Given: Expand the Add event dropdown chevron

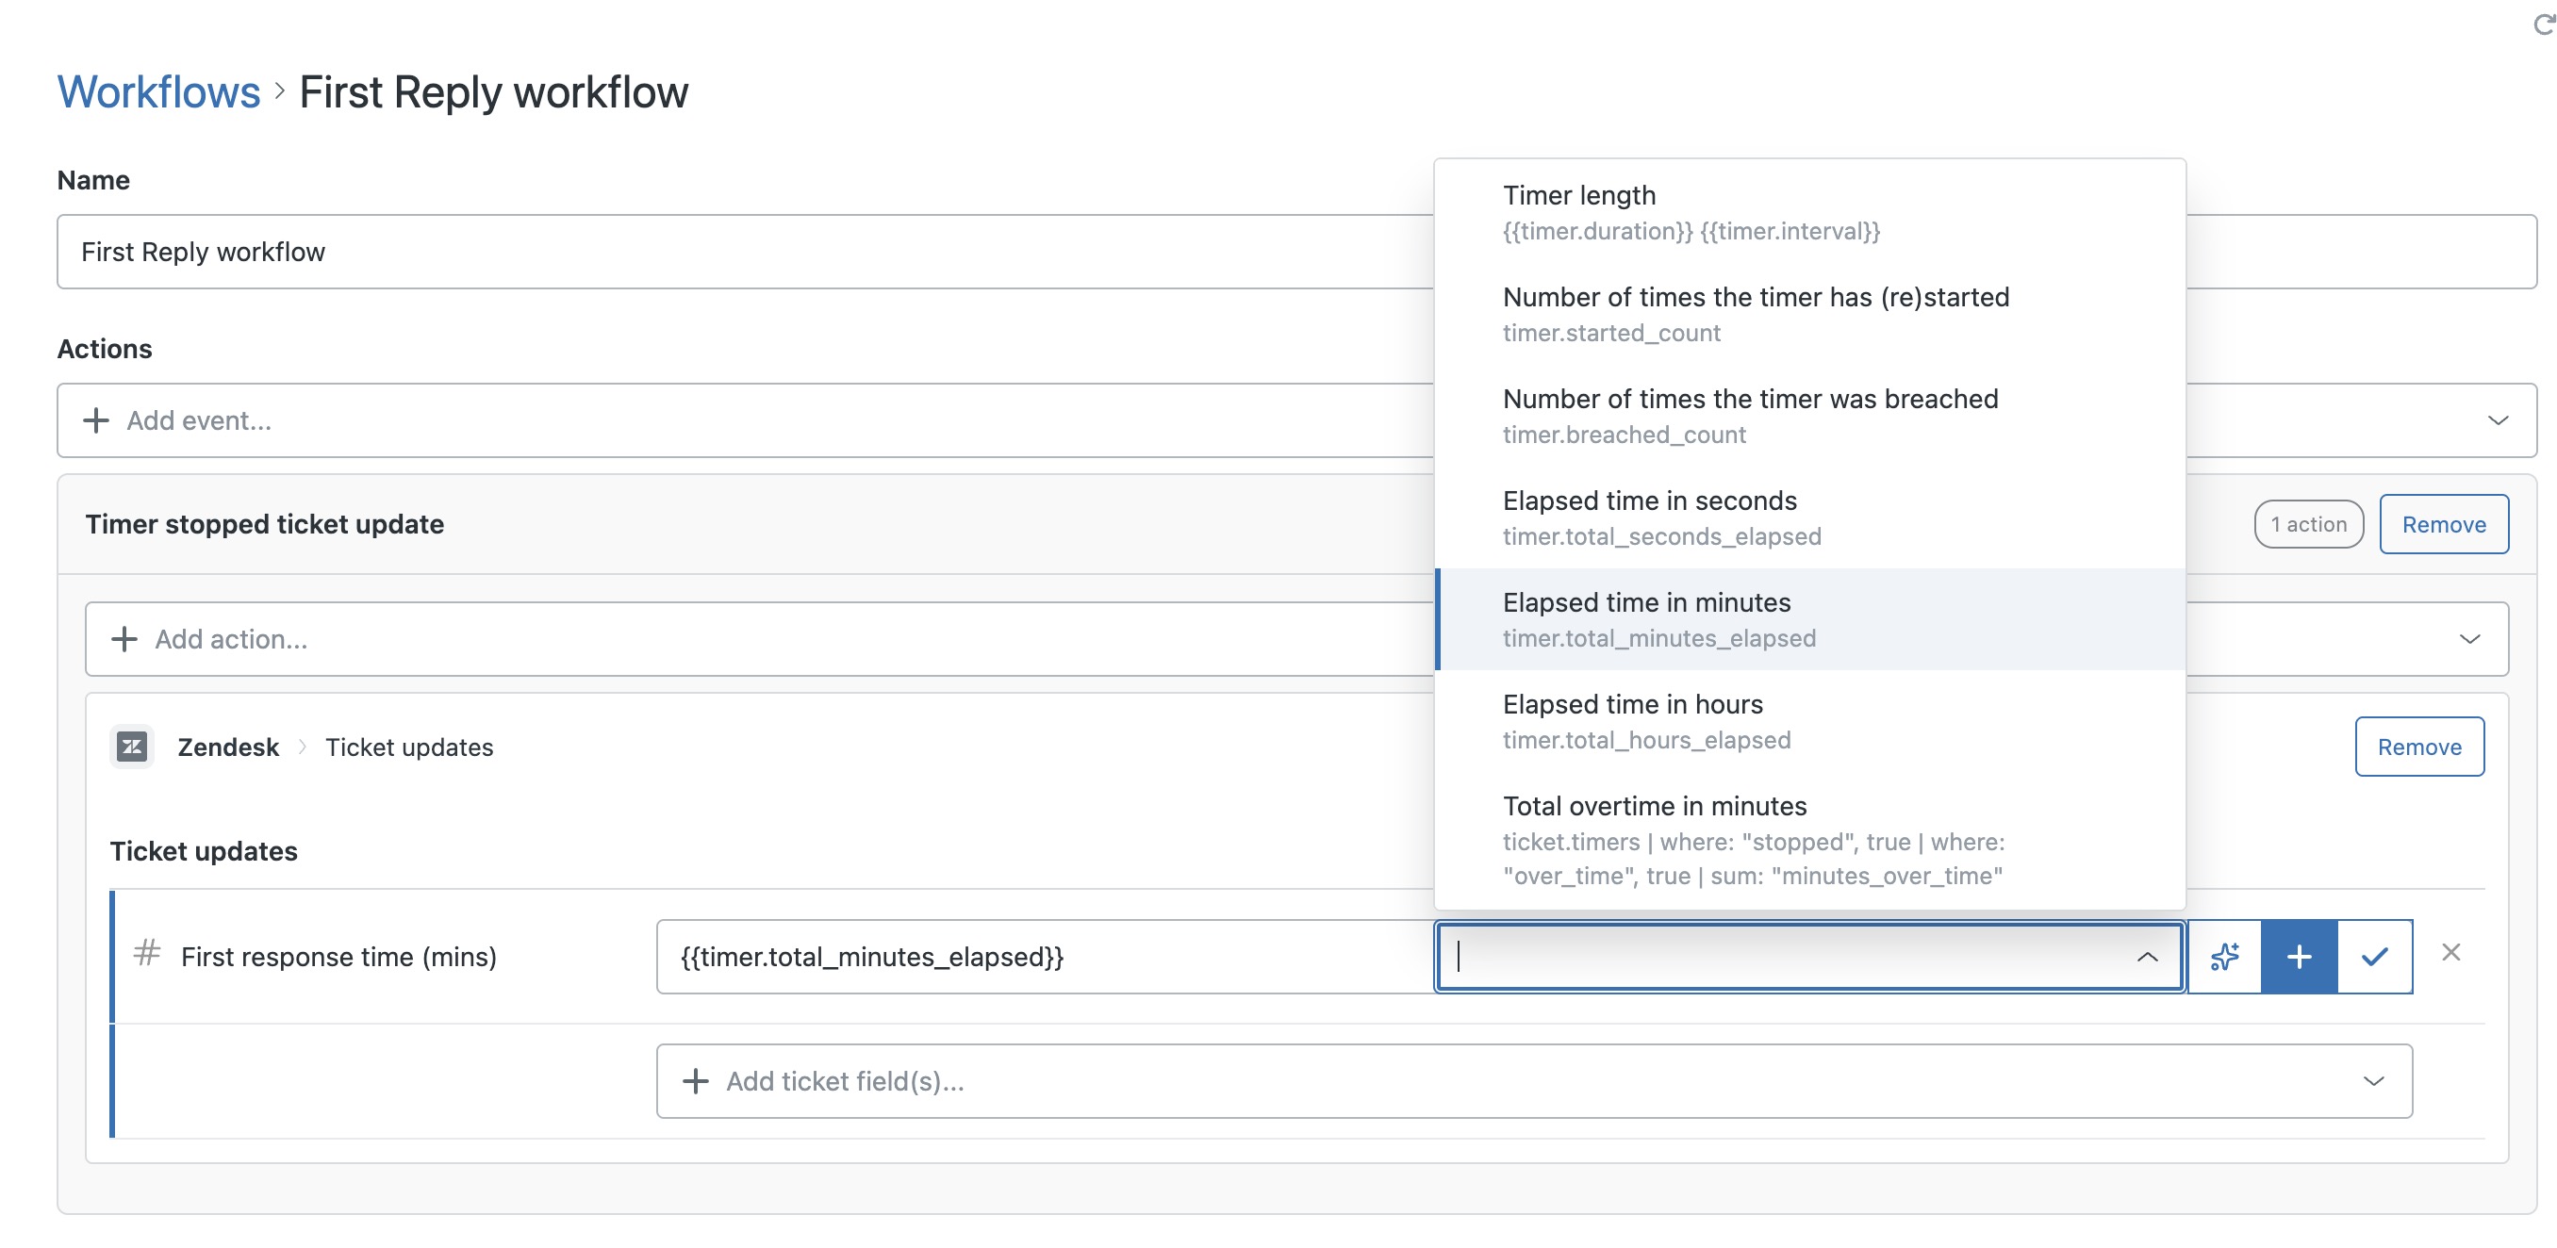Looking at the screenshot, I should (x=2498, y=420).
